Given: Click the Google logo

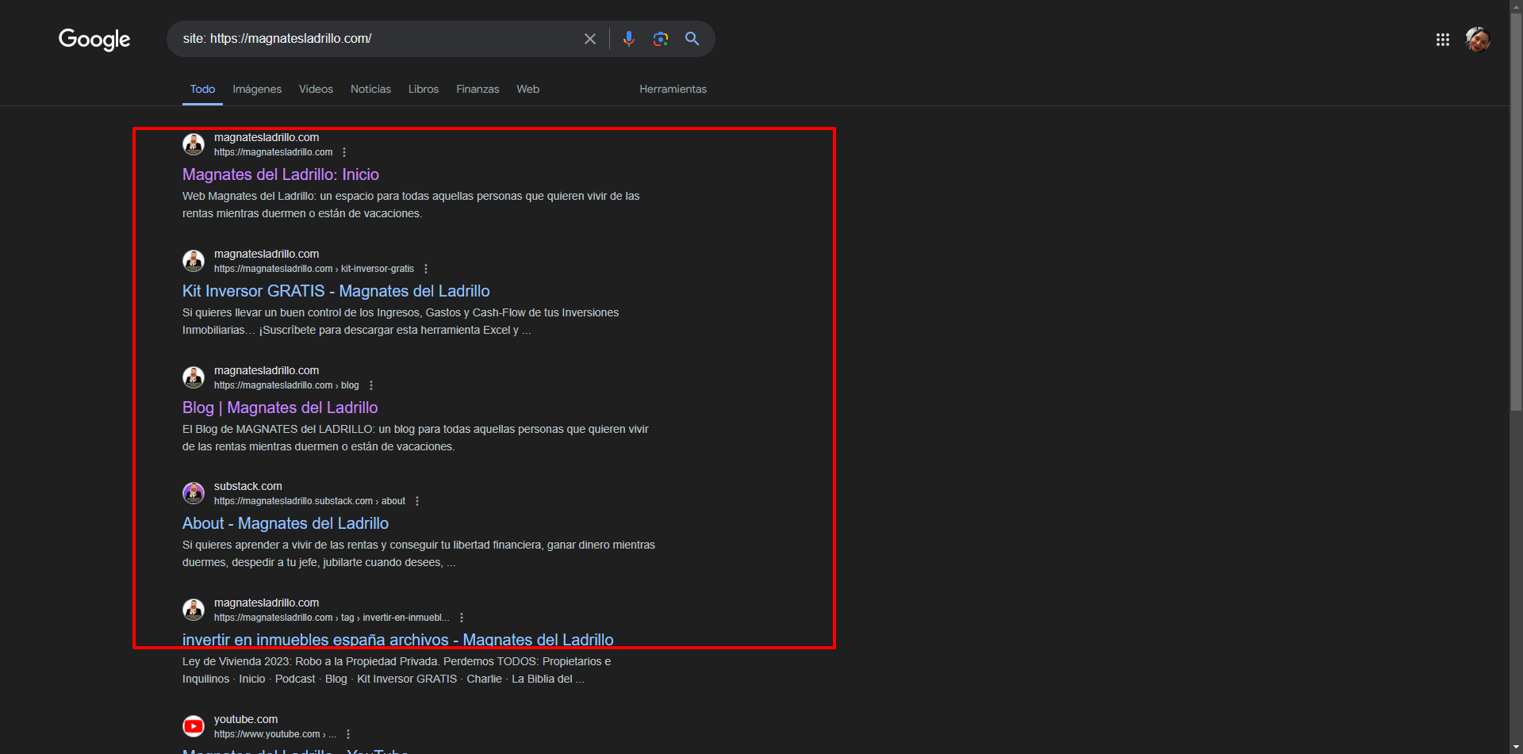Looking at the screenshot, I should (94, 39).
